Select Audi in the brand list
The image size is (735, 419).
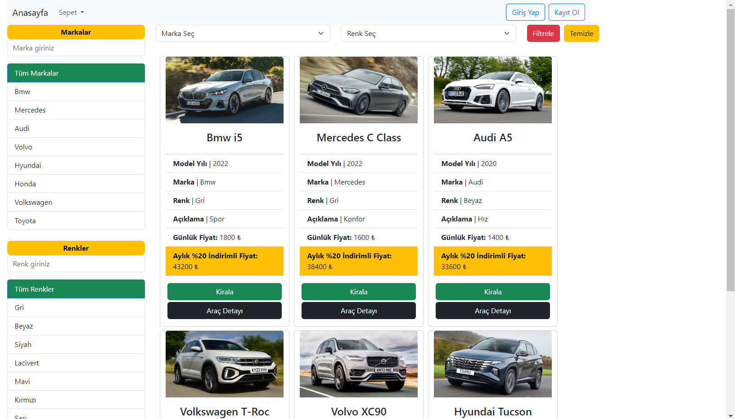tap(76, 128)
